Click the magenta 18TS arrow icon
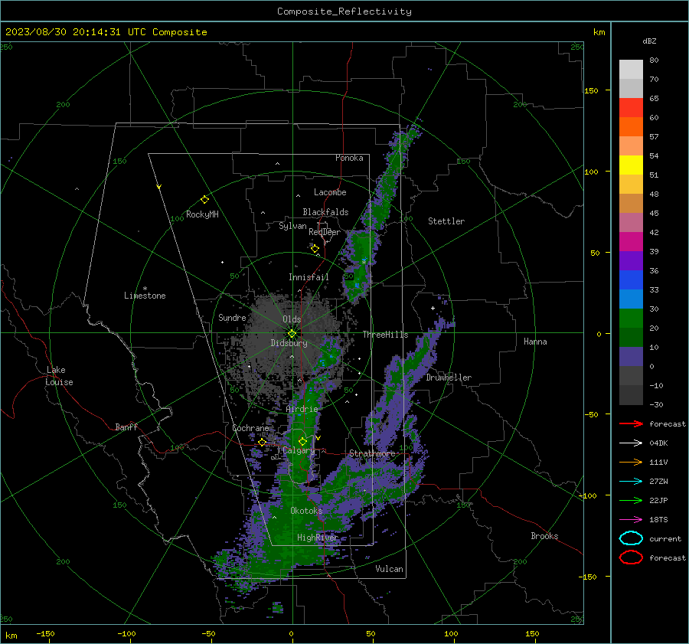Viewport: 689px width, 644px height. pos(631,520)
